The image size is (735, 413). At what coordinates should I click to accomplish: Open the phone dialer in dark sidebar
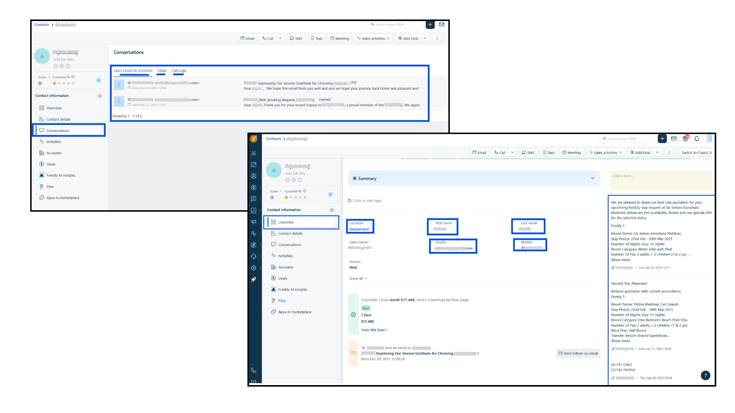pos(253,370)
